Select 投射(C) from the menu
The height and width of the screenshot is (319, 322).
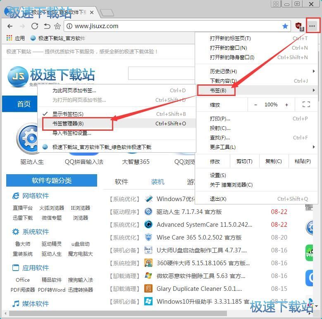[x=256, y=128]
